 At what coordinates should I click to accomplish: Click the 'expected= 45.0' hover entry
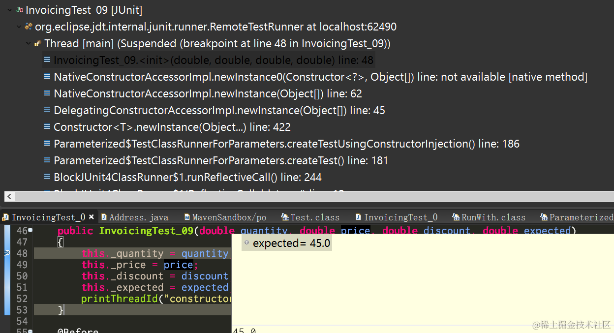coord(287,243)
